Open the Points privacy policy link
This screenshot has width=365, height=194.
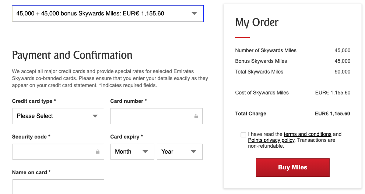(x=271, y=140)
